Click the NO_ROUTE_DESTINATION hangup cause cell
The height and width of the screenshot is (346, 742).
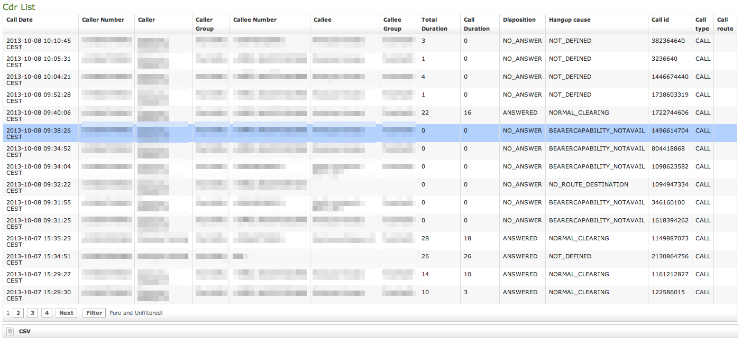pyautogui.click(x=588, y=185)
